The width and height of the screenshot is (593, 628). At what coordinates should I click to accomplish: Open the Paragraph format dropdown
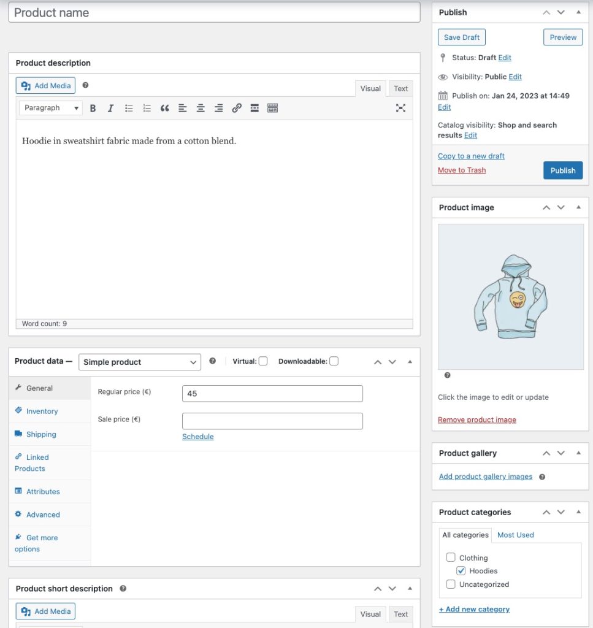(51, 108)
